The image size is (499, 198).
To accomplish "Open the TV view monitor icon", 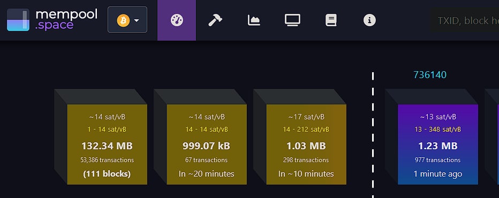I will pos(292,20).
